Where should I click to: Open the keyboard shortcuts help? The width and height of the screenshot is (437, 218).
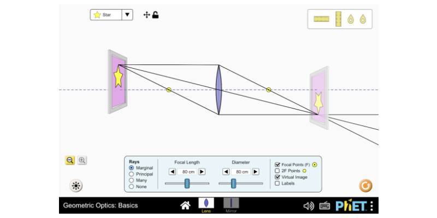point(324,205)
